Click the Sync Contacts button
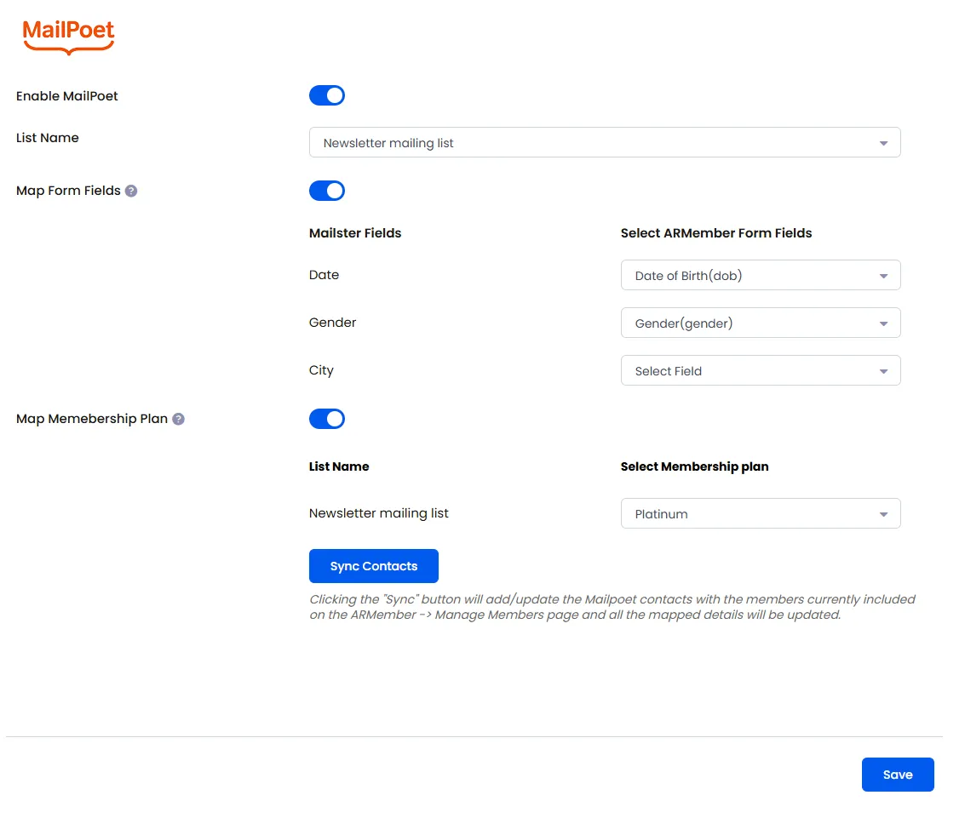 [374, 566]
